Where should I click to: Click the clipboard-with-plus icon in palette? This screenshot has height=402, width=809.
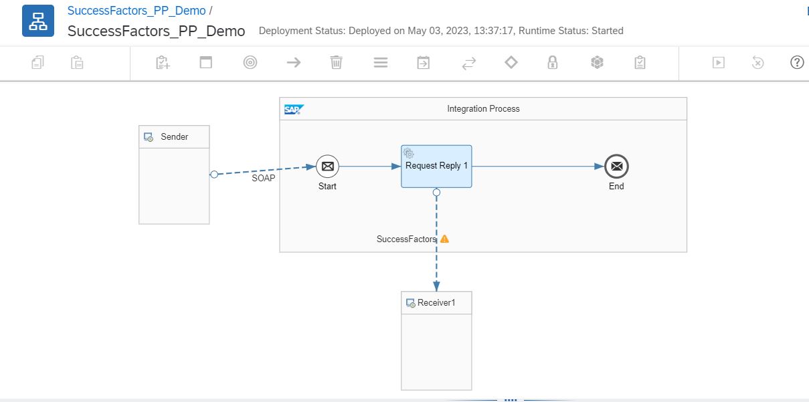pyautogui.click(x=163, y=63)
